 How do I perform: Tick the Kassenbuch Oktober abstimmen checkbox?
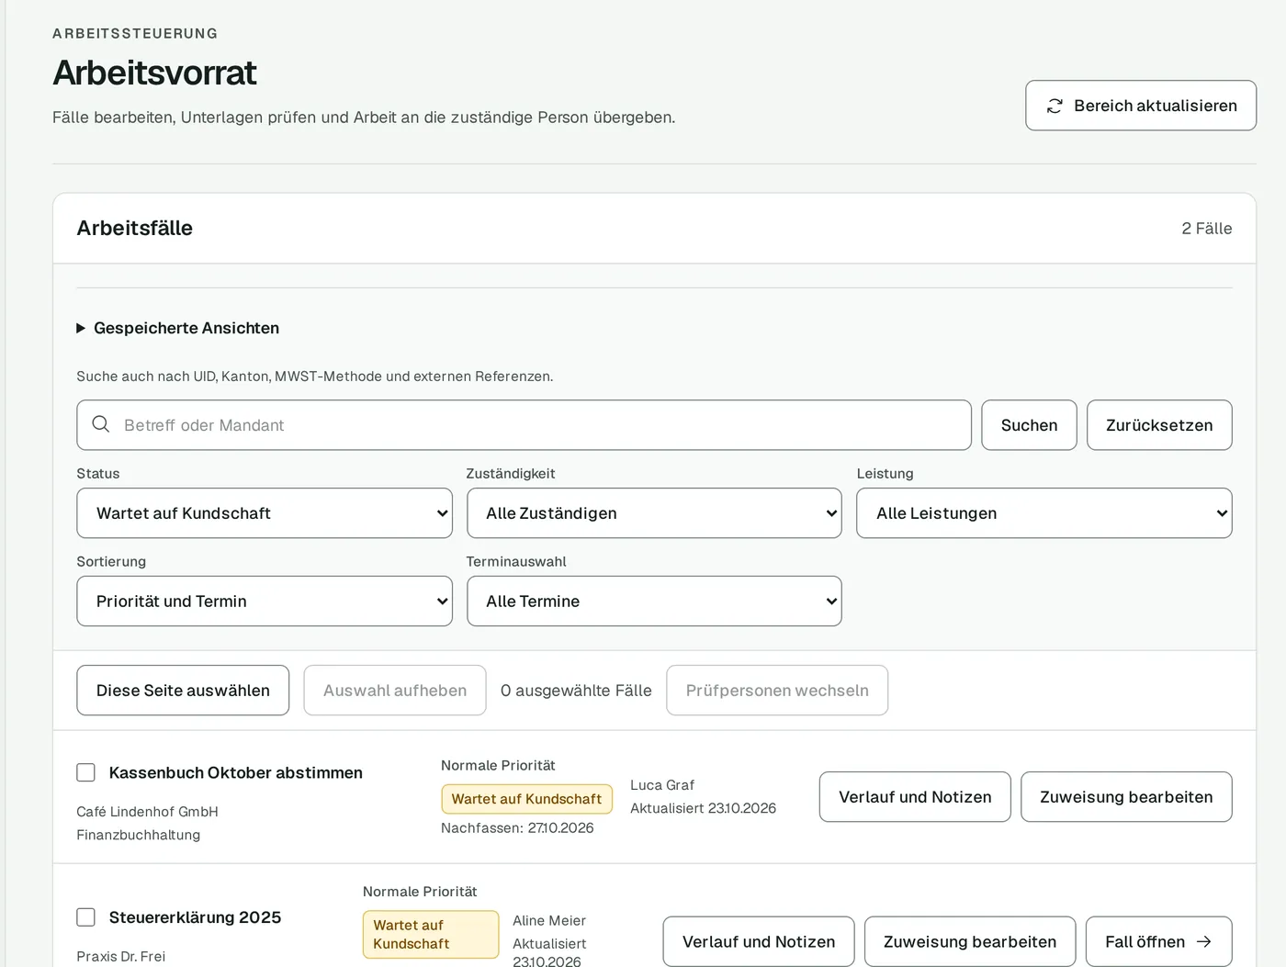click(x=86, y=772)
